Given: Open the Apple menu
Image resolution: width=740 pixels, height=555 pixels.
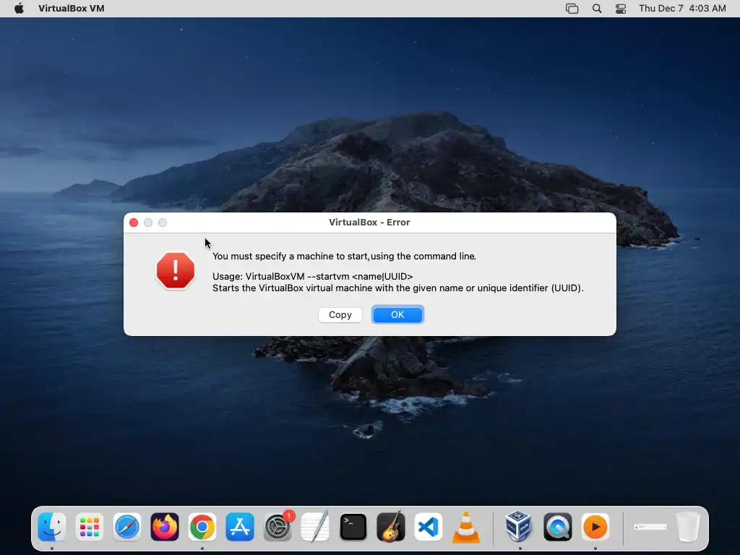Looking at the screenshot, I should 19,9.
